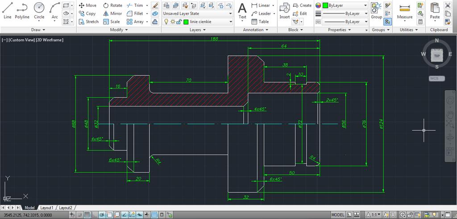This screenshot has height=219, width=457.
Task: Click Edit block
Action: (299, 13)
